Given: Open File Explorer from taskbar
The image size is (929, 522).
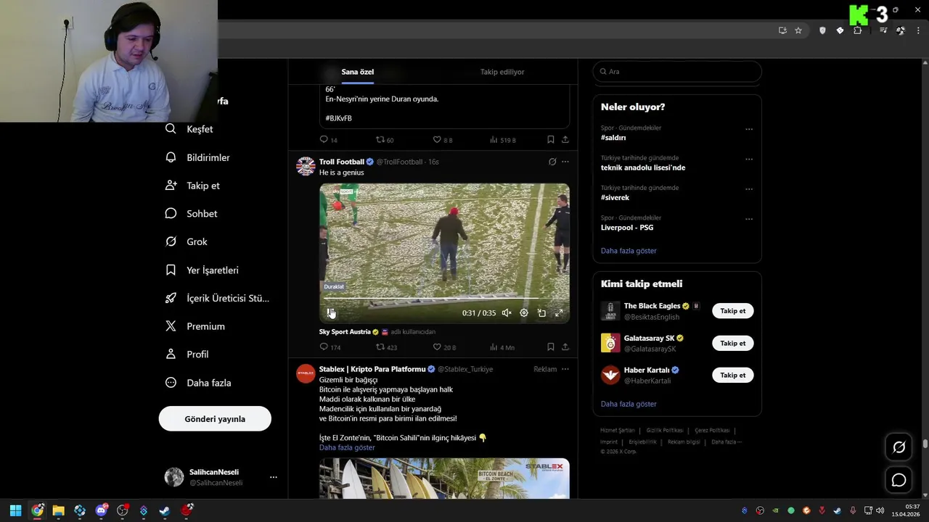Looking at the screenshot, I should (x=58, y=510).
